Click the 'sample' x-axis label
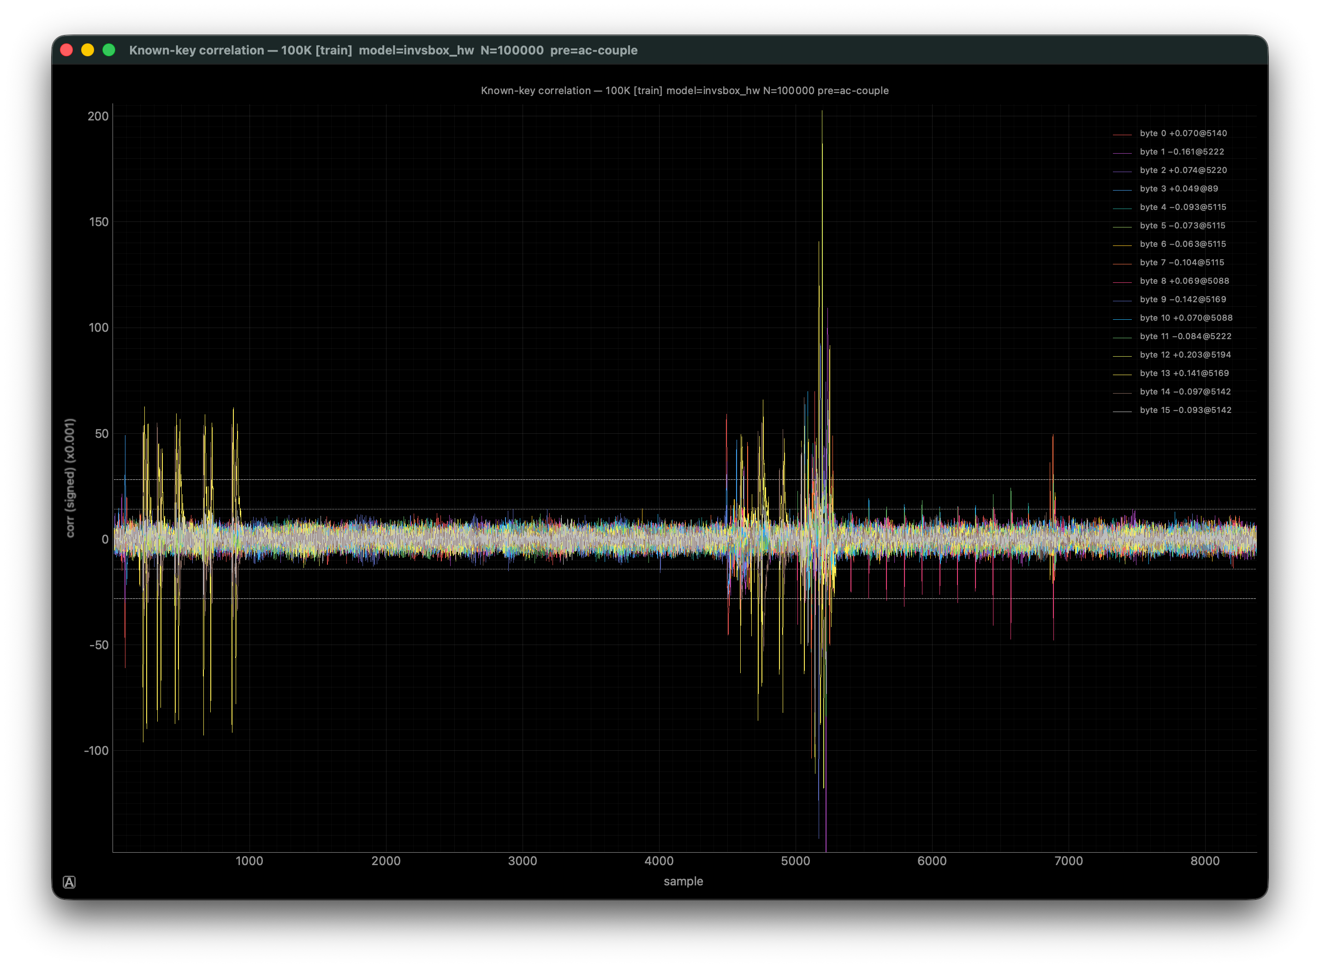Image resolution: width=1320 pixels, height=968 pixels. click(684, 881)
